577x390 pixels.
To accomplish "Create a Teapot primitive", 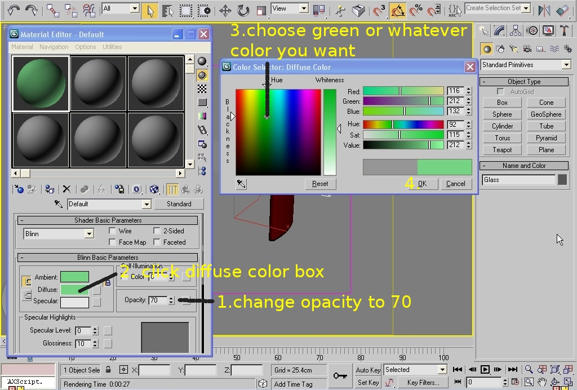I will click(502, 150).
